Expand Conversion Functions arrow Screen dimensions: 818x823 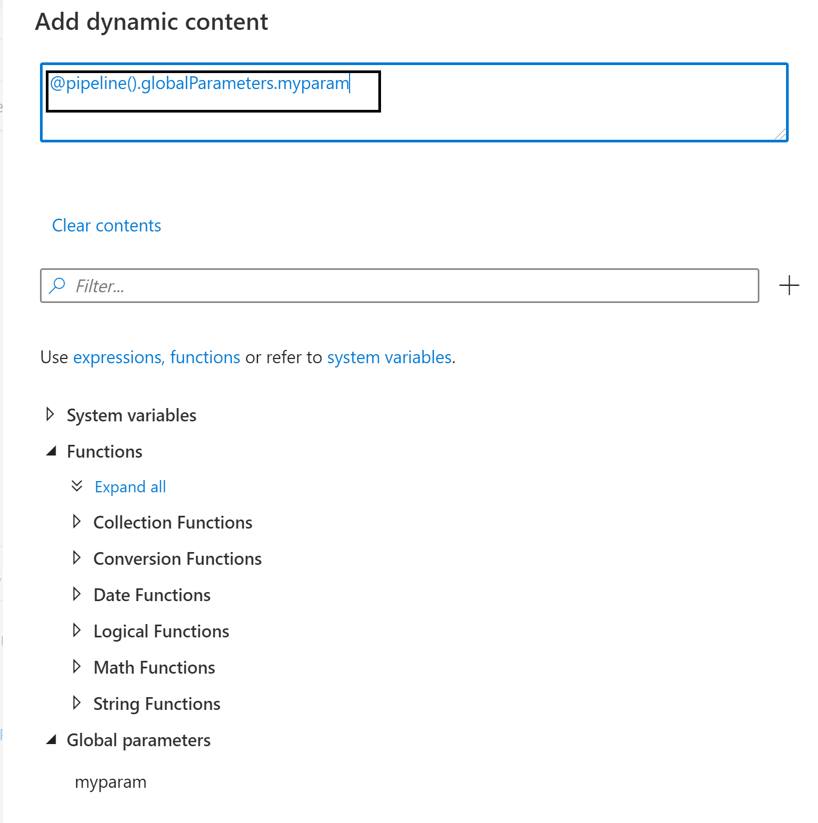click(x=77, y=558)
